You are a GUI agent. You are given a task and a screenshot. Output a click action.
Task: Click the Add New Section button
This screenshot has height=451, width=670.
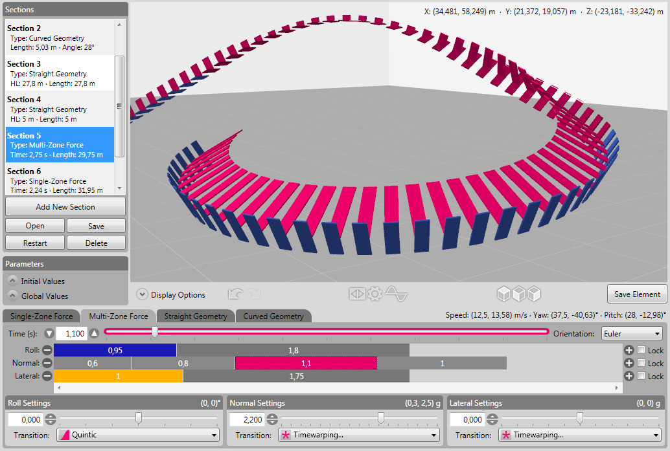point(65,207)
